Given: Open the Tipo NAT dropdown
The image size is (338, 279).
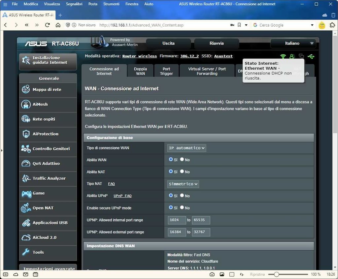Looking at the screenshot, I should [183, 184].
